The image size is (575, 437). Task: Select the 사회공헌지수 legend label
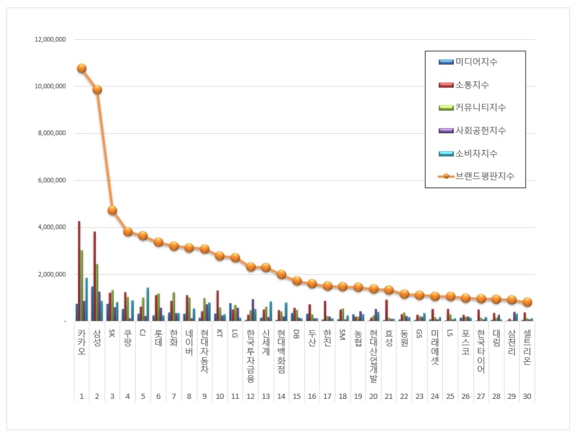[x=480, y=130]
